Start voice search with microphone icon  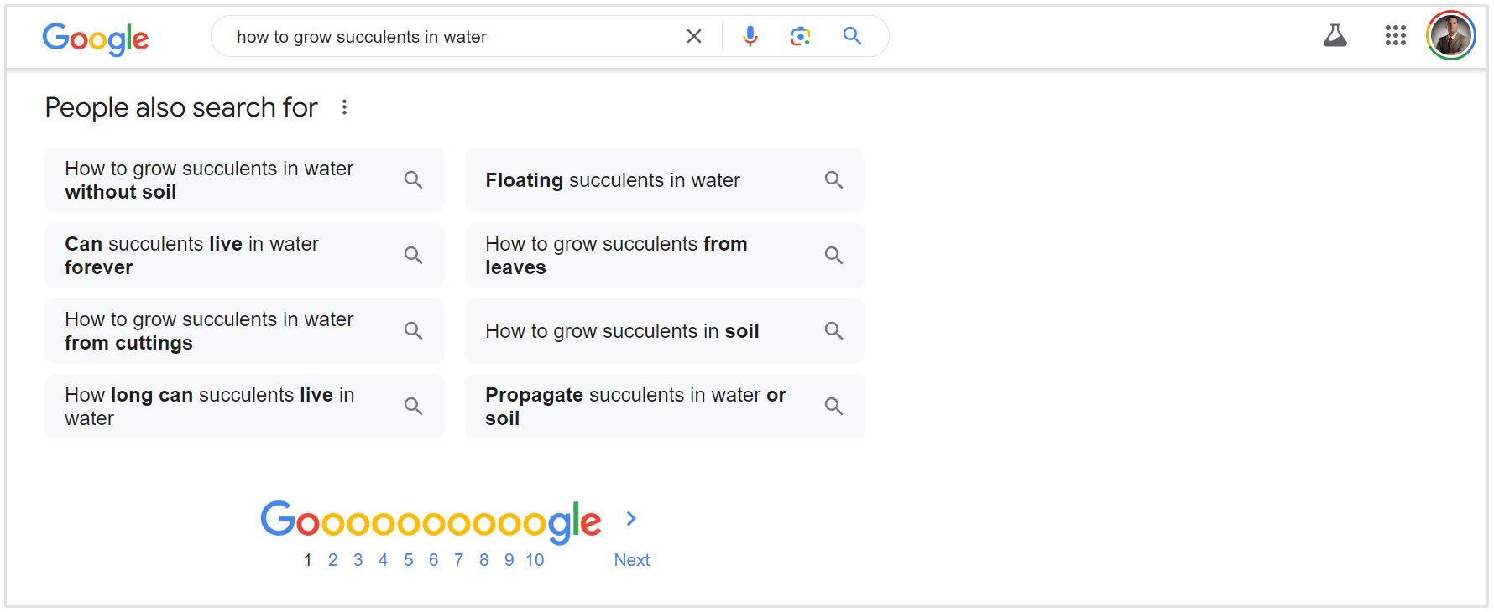[750, 36]
